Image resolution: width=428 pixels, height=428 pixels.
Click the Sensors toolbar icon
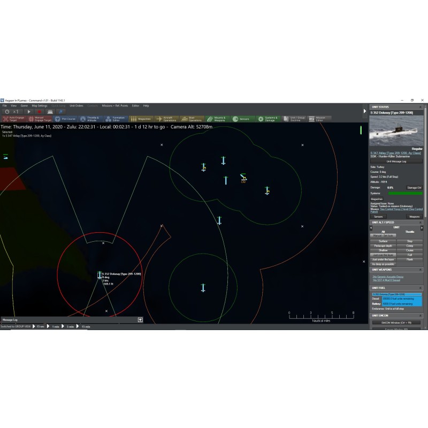coord(242,119)
